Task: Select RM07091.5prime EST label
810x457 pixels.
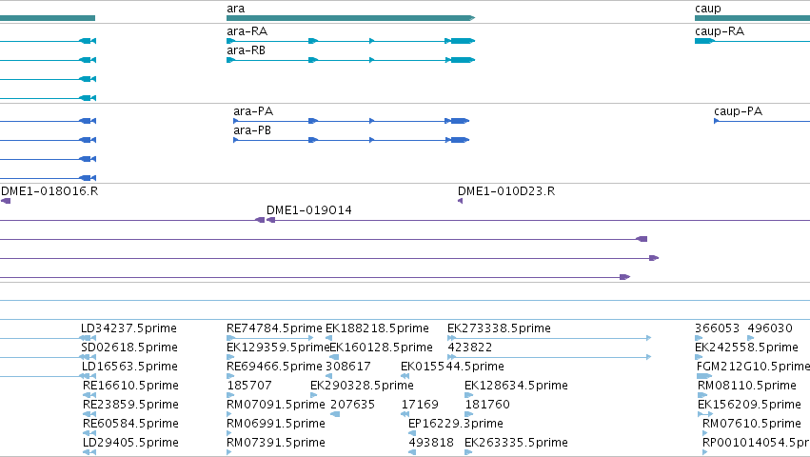Action: pos(276,405)
